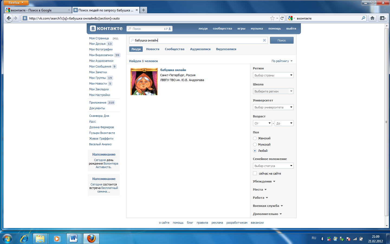Click 'выйти' to log out
Image resolution: width=390 pixels, height=244 pixels.
(291, 28)
